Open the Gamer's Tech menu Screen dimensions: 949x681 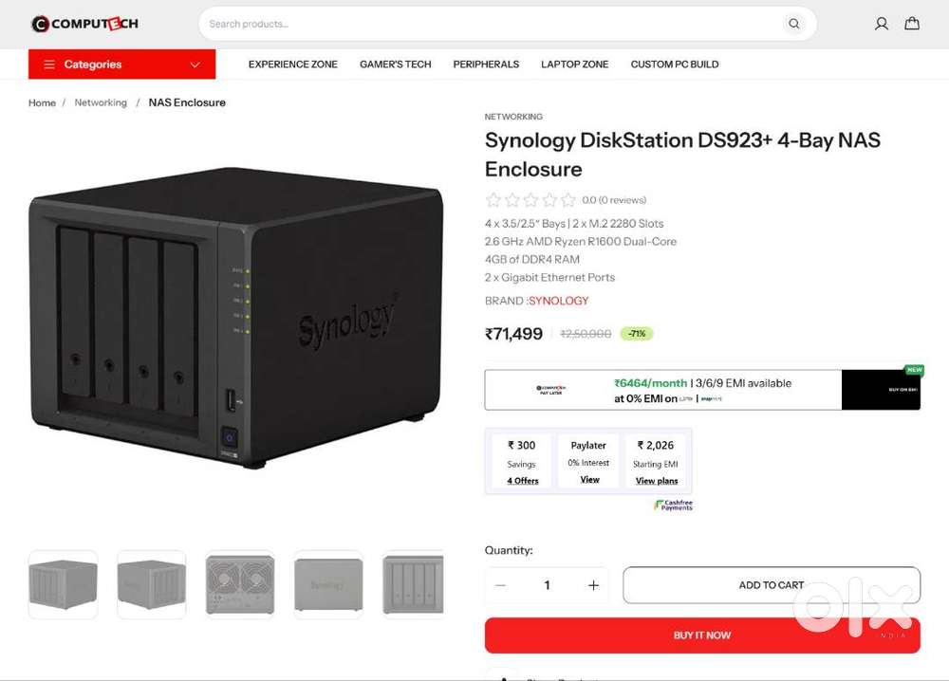[395, 64]
